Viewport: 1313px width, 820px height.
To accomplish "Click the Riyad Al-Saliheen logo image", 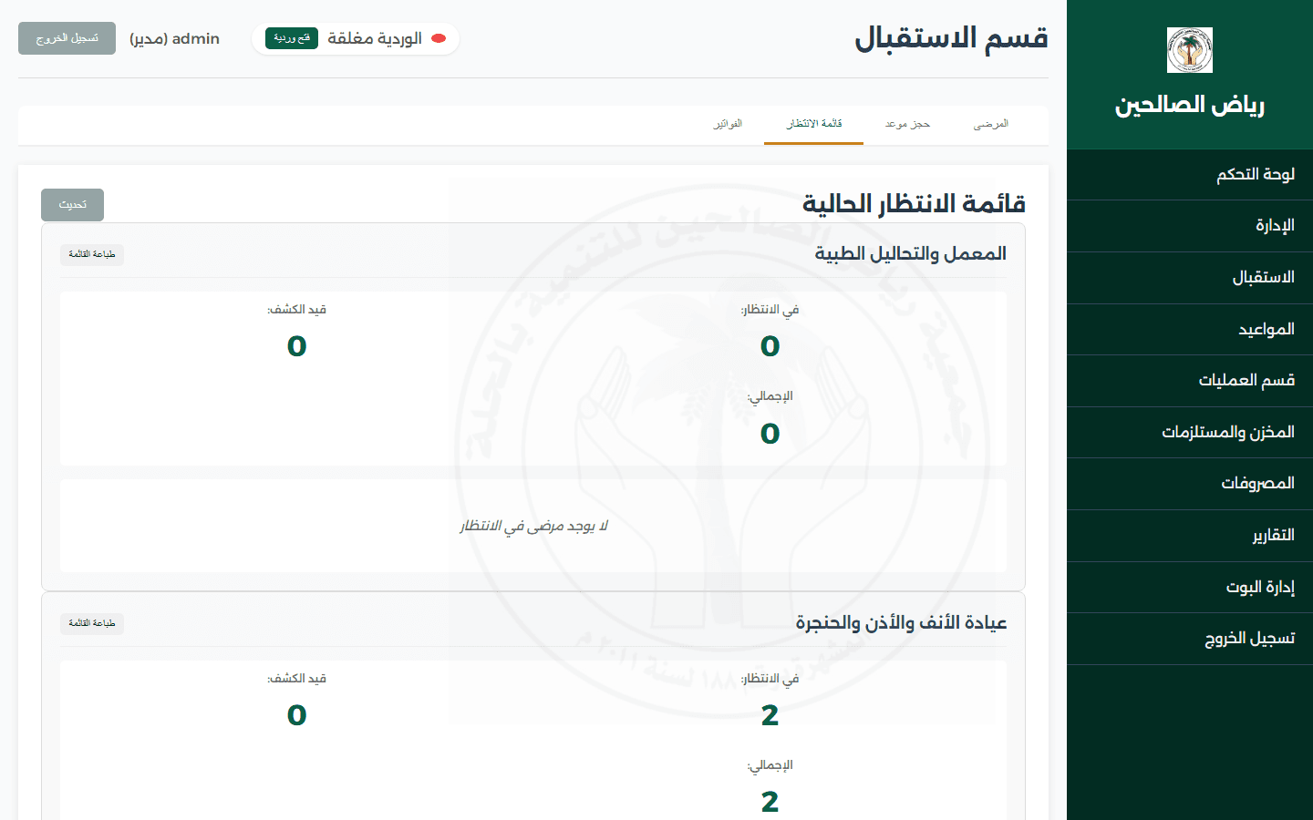I will [x=1190, y=50].
